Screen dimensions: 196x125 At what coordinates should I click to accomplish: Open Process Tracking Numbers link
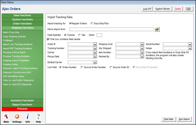[16, 57]
